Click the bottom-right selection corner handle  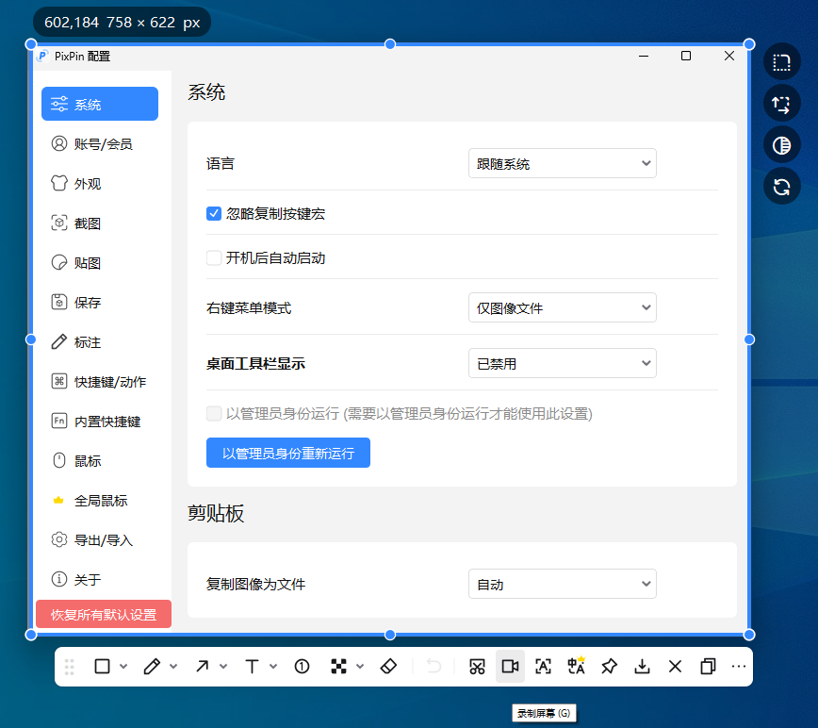click(x=749, y=635)
